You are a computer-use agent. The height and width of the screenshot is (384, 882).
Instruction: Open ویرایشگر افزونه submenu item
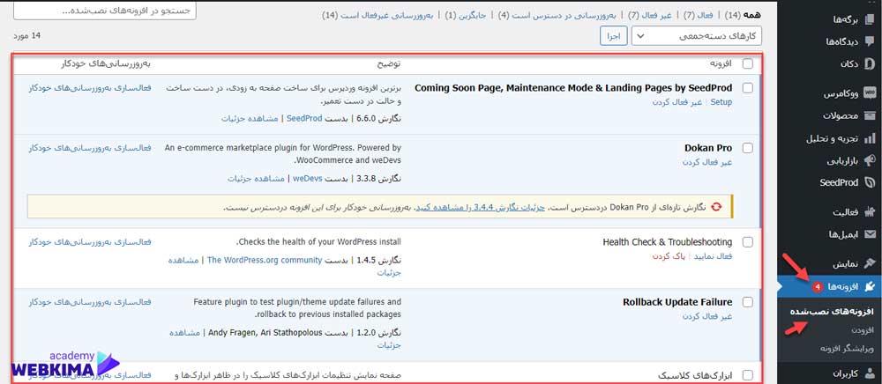click(847, 348)
